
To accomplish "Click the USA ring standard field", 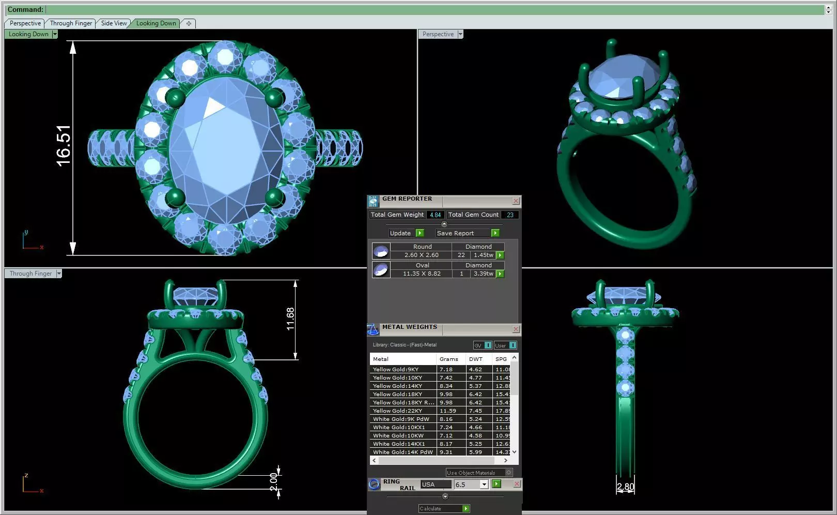I will pyautogui.click(x=436, y=484).
